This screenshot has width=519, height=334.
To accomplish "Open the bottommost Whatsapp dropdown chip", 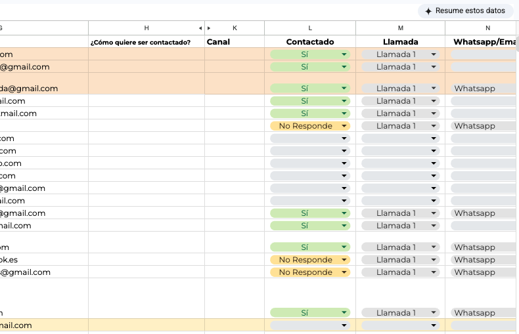I will tap(483, 313).
